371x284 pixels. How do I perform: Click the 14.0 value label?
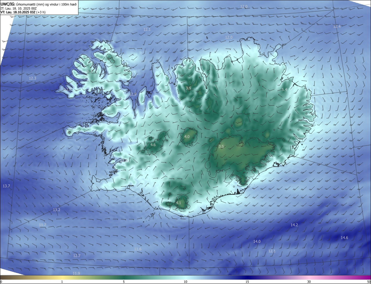pos(257,241)
